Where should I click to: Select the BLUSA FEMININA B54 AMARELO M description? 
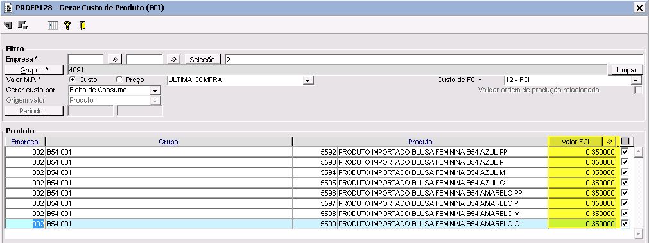(443, 214)
